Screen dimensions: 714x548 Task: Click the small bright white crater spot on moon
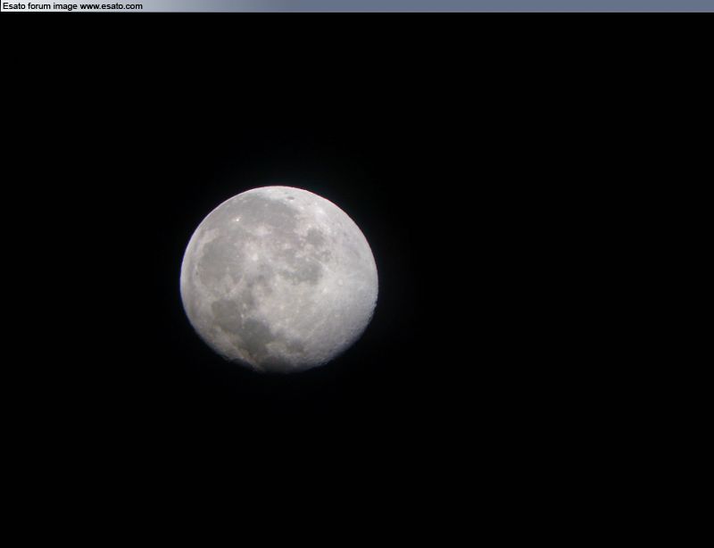click(x=237, y=220)
